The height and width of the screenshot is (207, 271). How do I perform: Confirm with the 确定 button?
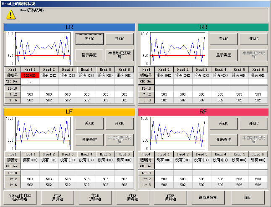[x=248, y=197]
